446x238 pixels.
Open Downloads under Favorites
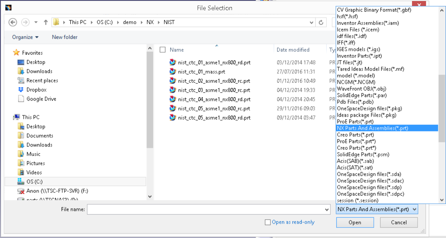(x=39, y=71)
